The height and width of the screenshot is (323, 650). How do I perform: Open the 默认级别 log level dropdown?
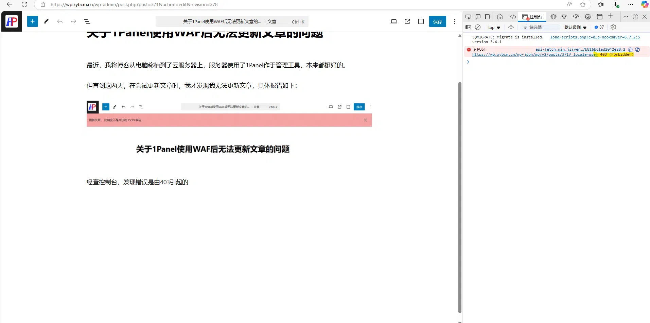coord(575,27)
